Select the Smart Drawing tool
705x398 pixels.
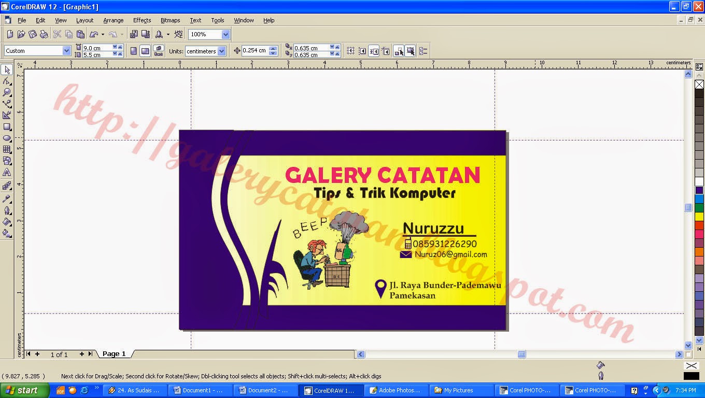[7, 115]
